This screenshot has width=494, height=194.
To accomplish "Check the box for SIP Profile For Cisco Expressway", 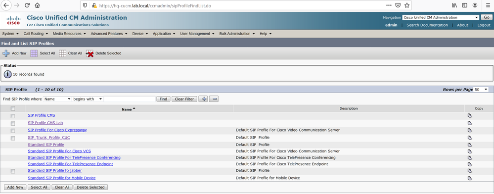I will tap(13, 131).
